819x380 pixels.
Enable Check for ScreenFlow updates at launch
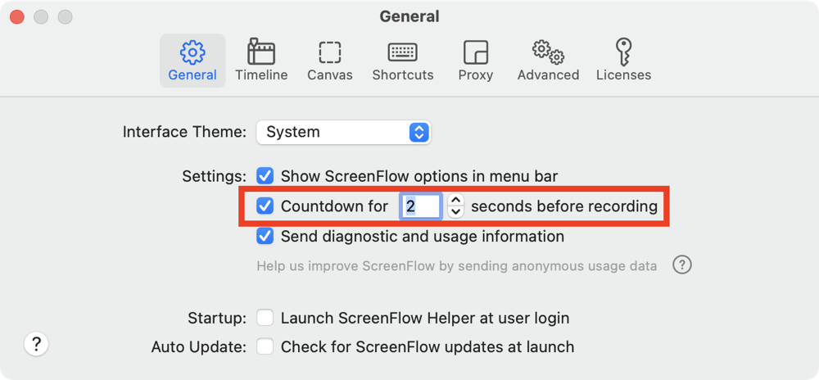[x=265, y=346]
